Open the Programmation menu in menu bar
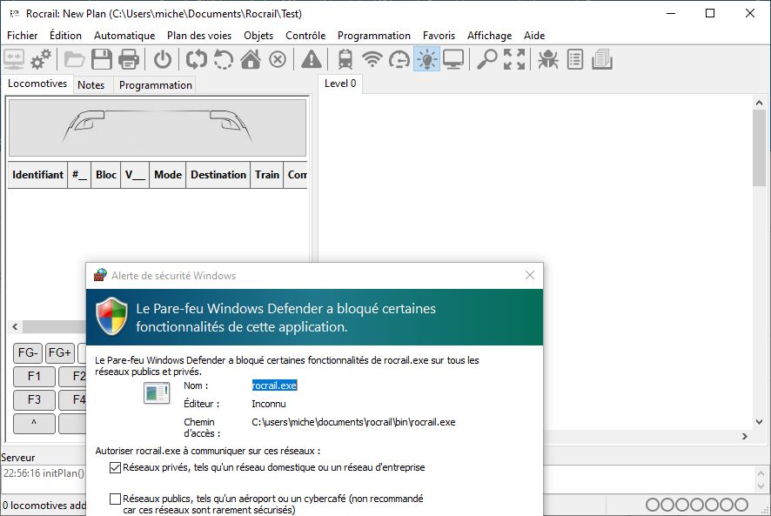This screenshot has width=771, height=516. [x=373, y=36]
